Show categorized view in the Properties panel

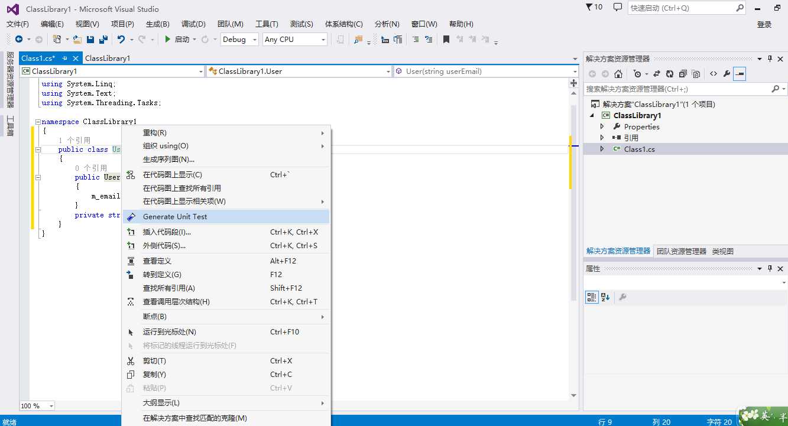[592, 297]
